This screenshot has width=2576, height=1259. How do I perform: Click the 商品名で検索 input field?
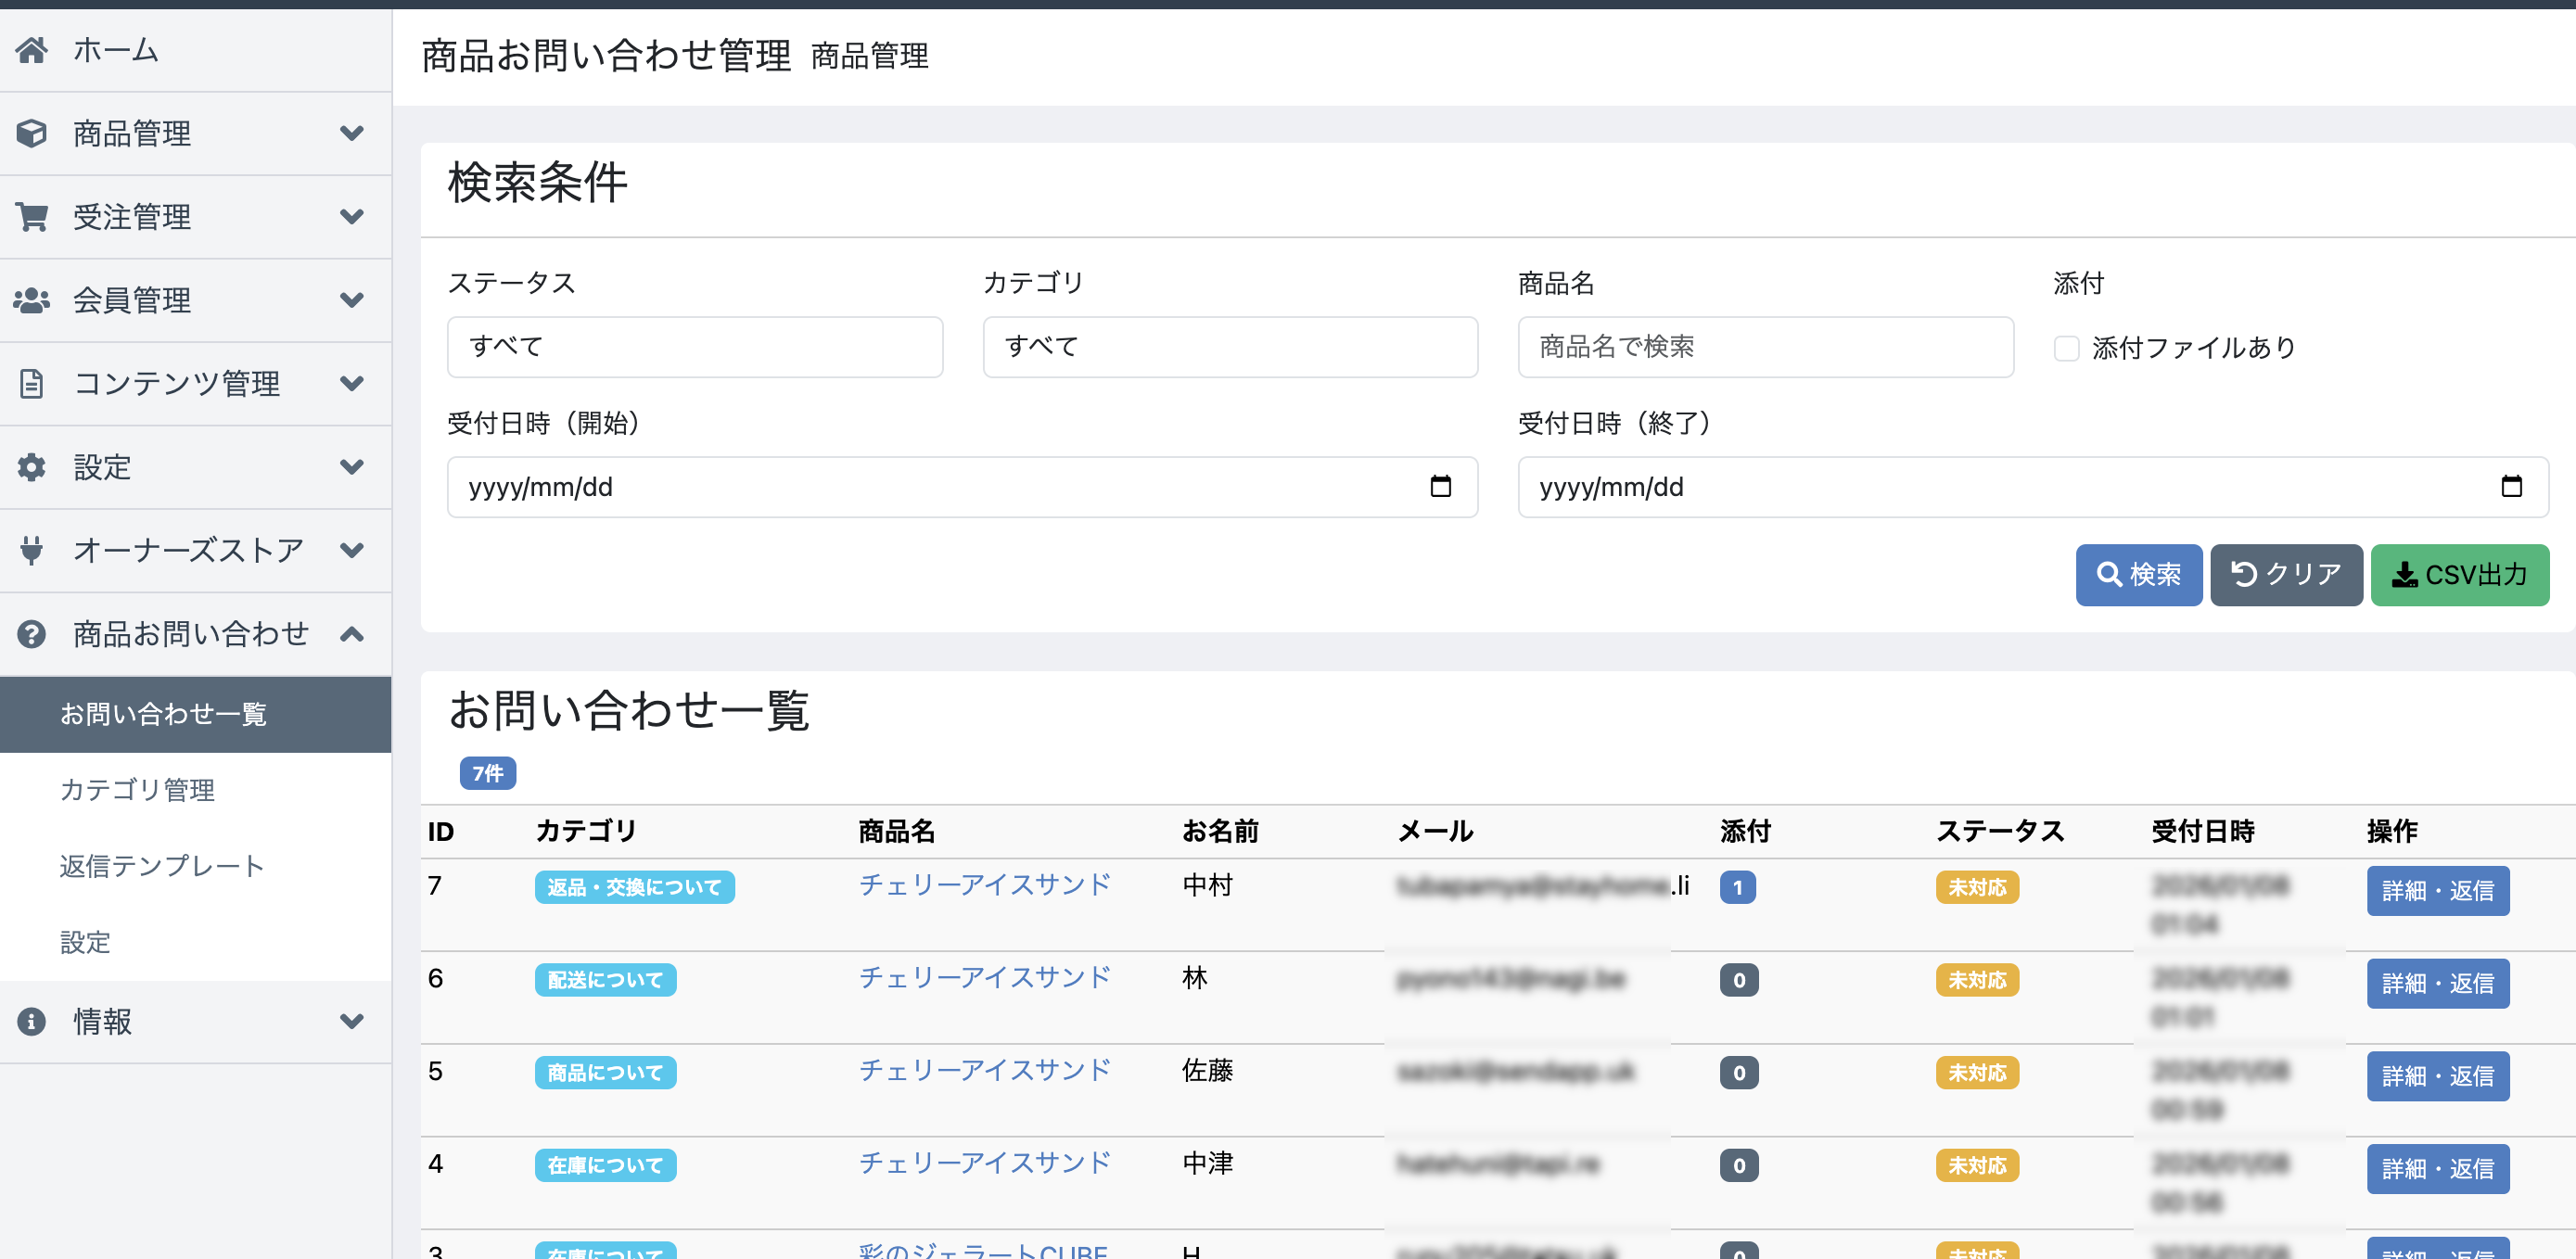pyautogui.click(x=1765, y=347)
